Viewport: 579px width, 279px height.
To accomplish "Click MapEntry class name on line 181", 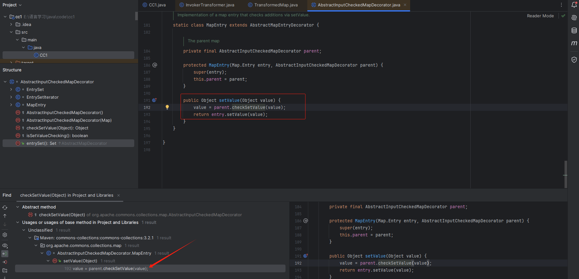I will pyautogui.click(x=216, y=25).
